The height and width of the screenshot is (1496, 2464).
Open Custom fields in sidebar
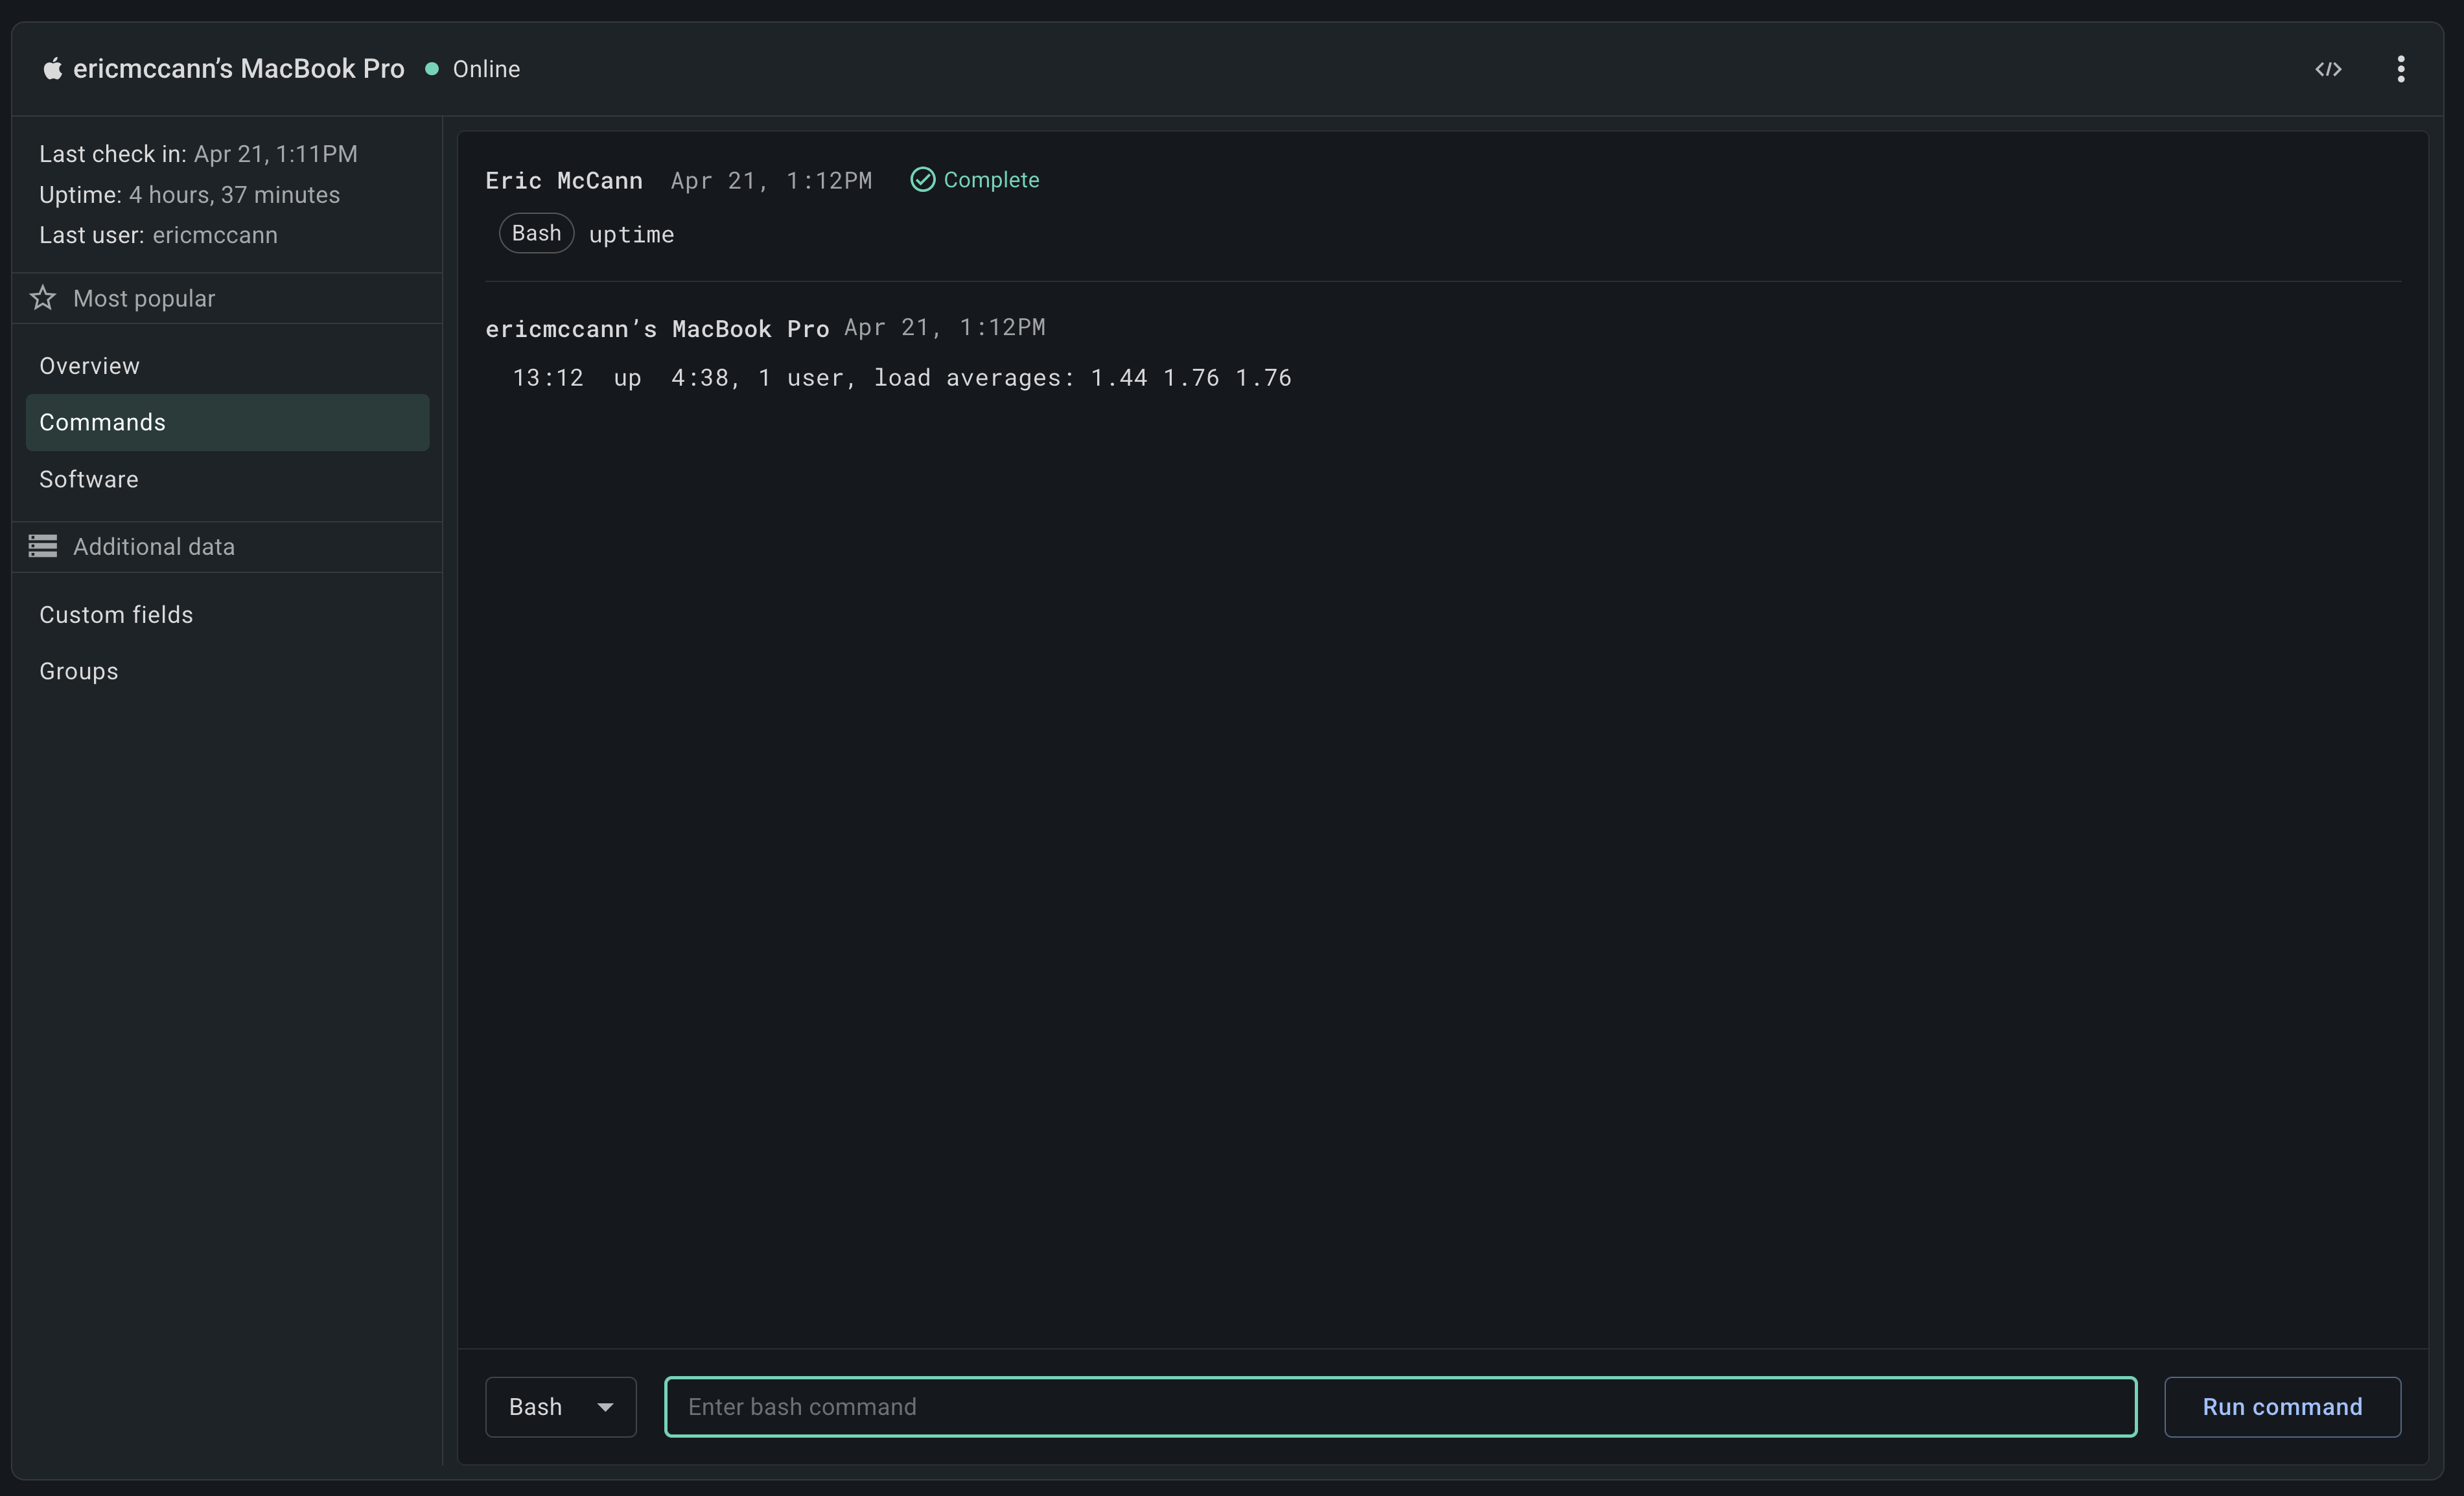pos(116,614)
